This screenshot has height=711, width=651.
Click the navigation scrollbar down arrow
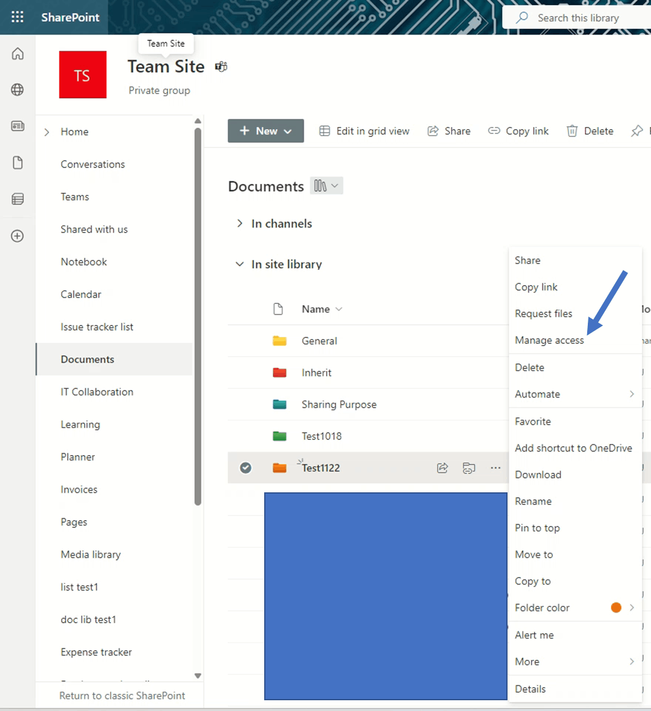click(198, 675)
